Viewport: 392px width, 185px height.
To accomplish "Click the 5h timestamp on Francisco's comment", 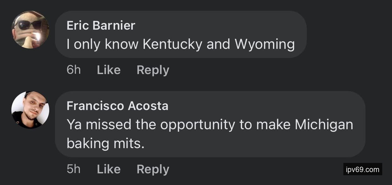I will (x=74, y=169).
